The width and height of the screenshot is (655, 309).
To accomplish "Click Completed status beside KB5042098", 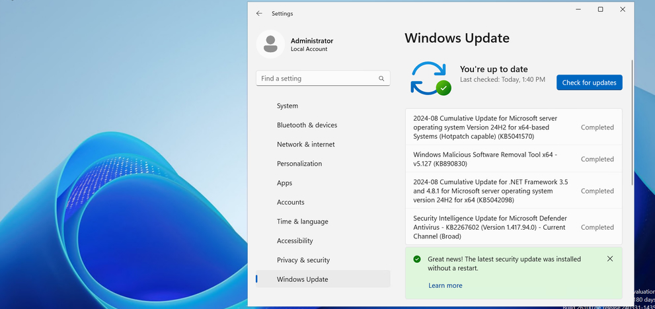I will pyautogui.click(x=597, y=191).
